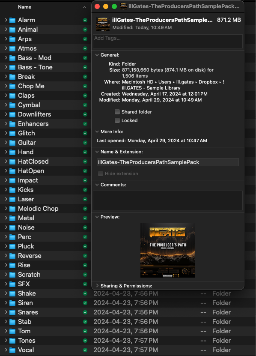Expand the Downlifters folder
This screenshot has width=256, height=356.
coord(6,114)
